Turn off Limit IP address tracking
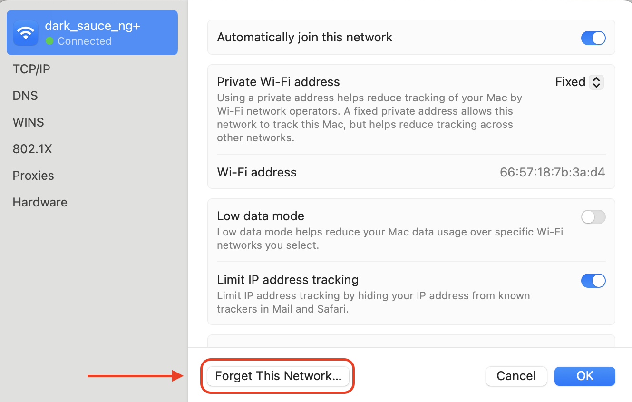 coord(593,281)
